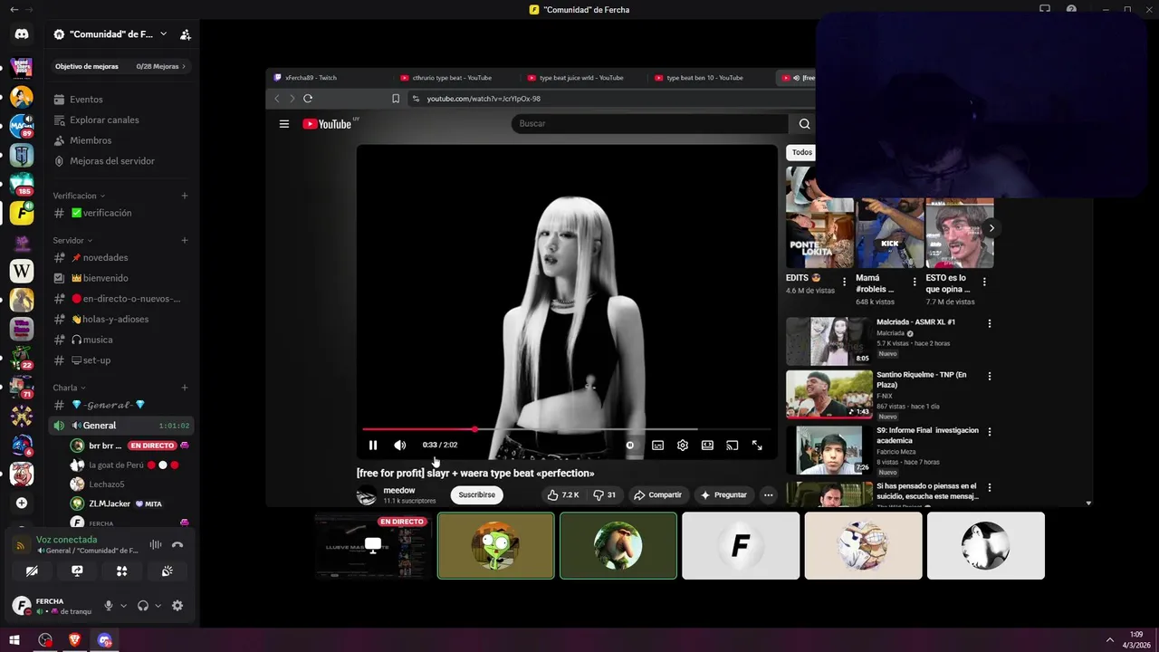Open more actions ellipsis under video
The width and height of the screenshot is (1159, 652).
(x=768, y=495)
